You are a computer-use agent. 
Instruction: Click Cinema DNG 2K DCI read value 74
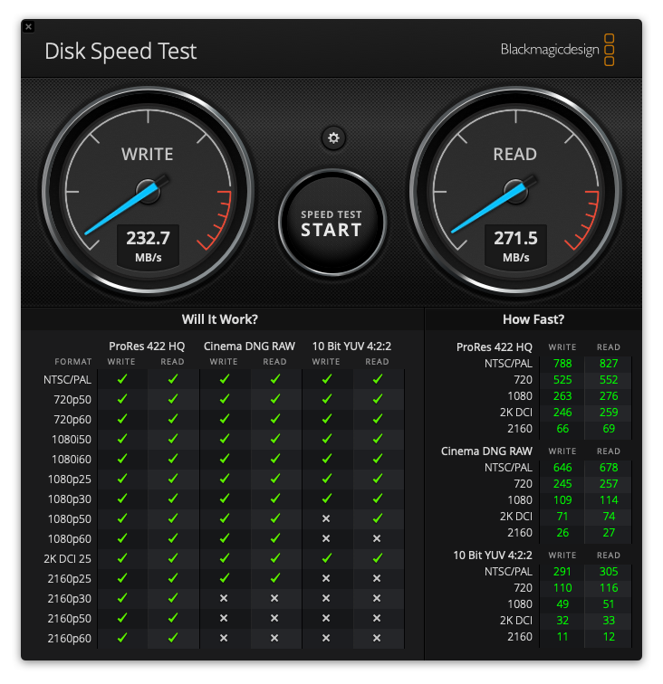click(609, 516)
